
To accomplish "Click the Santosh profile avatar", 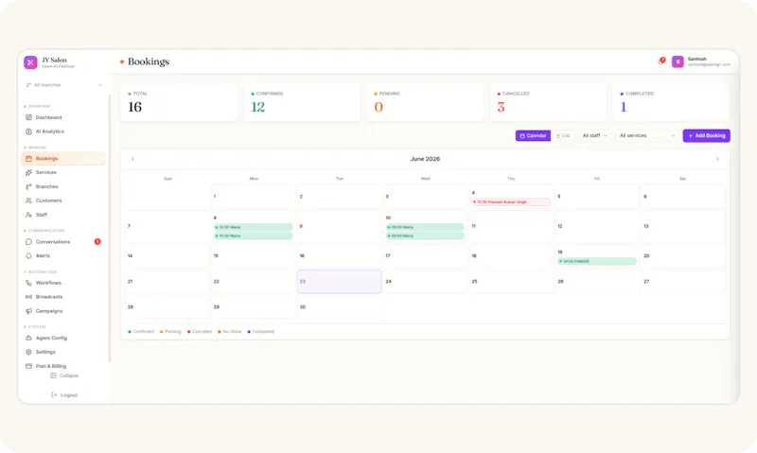I will pyautogui.click(x=678, y=61).
